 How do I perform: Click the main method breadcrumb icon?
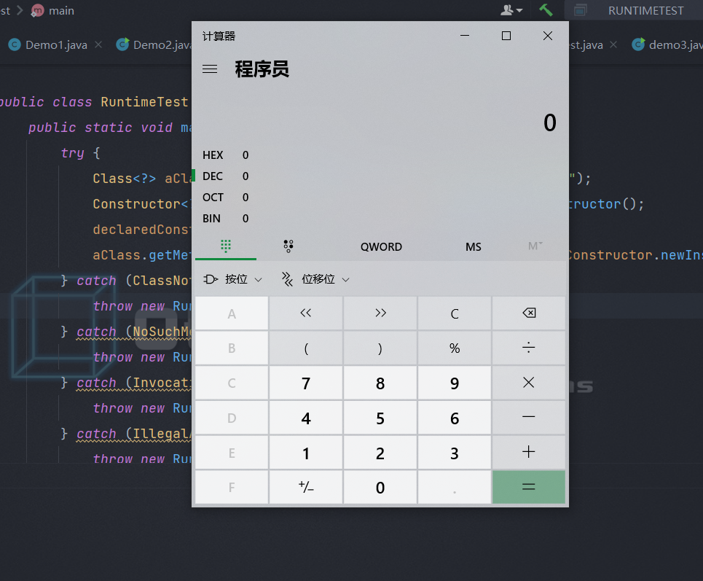37,10
